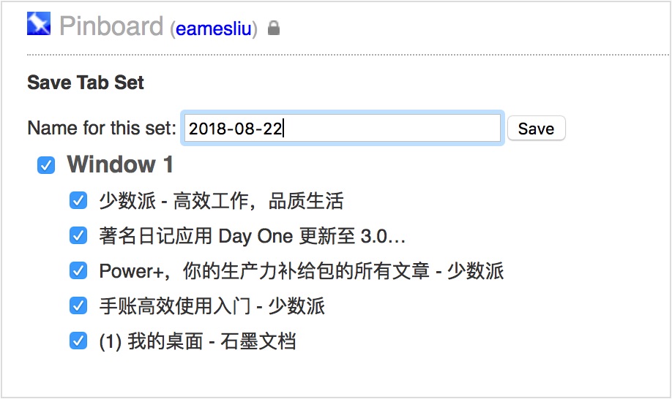Image resolution: width=672 pixels, height=399 pixels.
Task: Deselect the Day One 更新至 3.0 tab checkbox
Action: [x=78, y=236]
